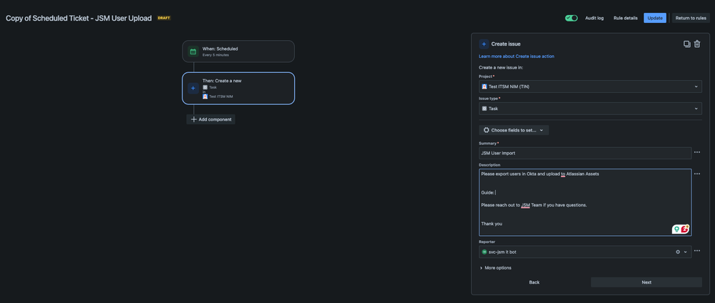Click Add component

pyautogui.click(x=210, y=119)
